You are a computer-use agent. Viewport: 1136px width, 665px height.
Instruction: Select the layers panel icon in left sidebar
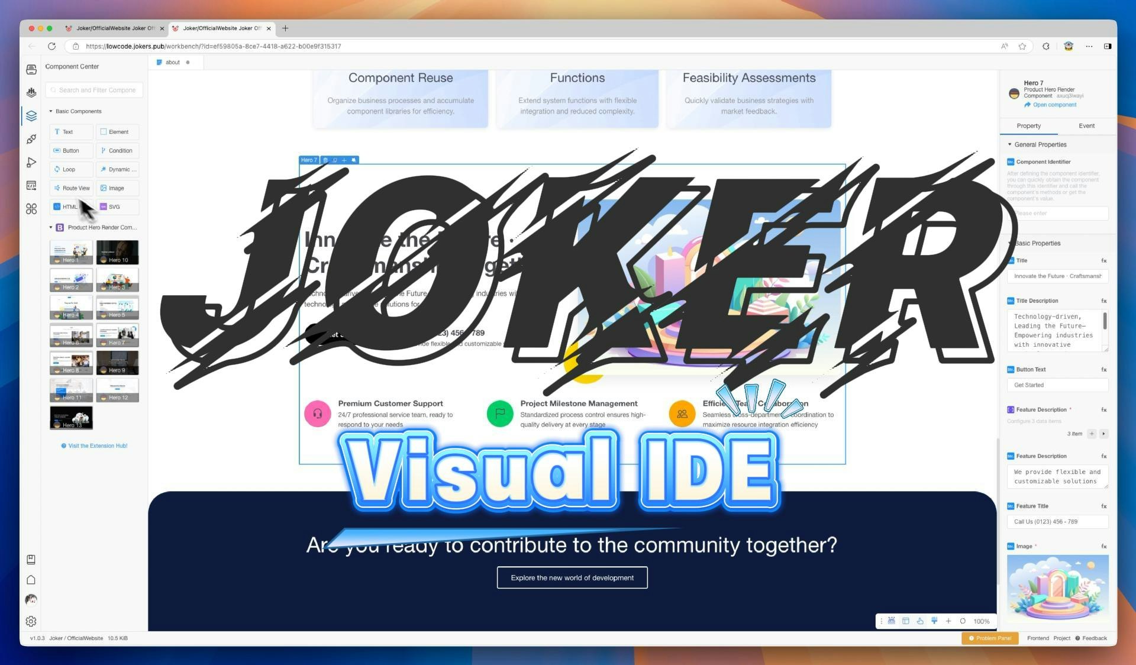(31, 115)
